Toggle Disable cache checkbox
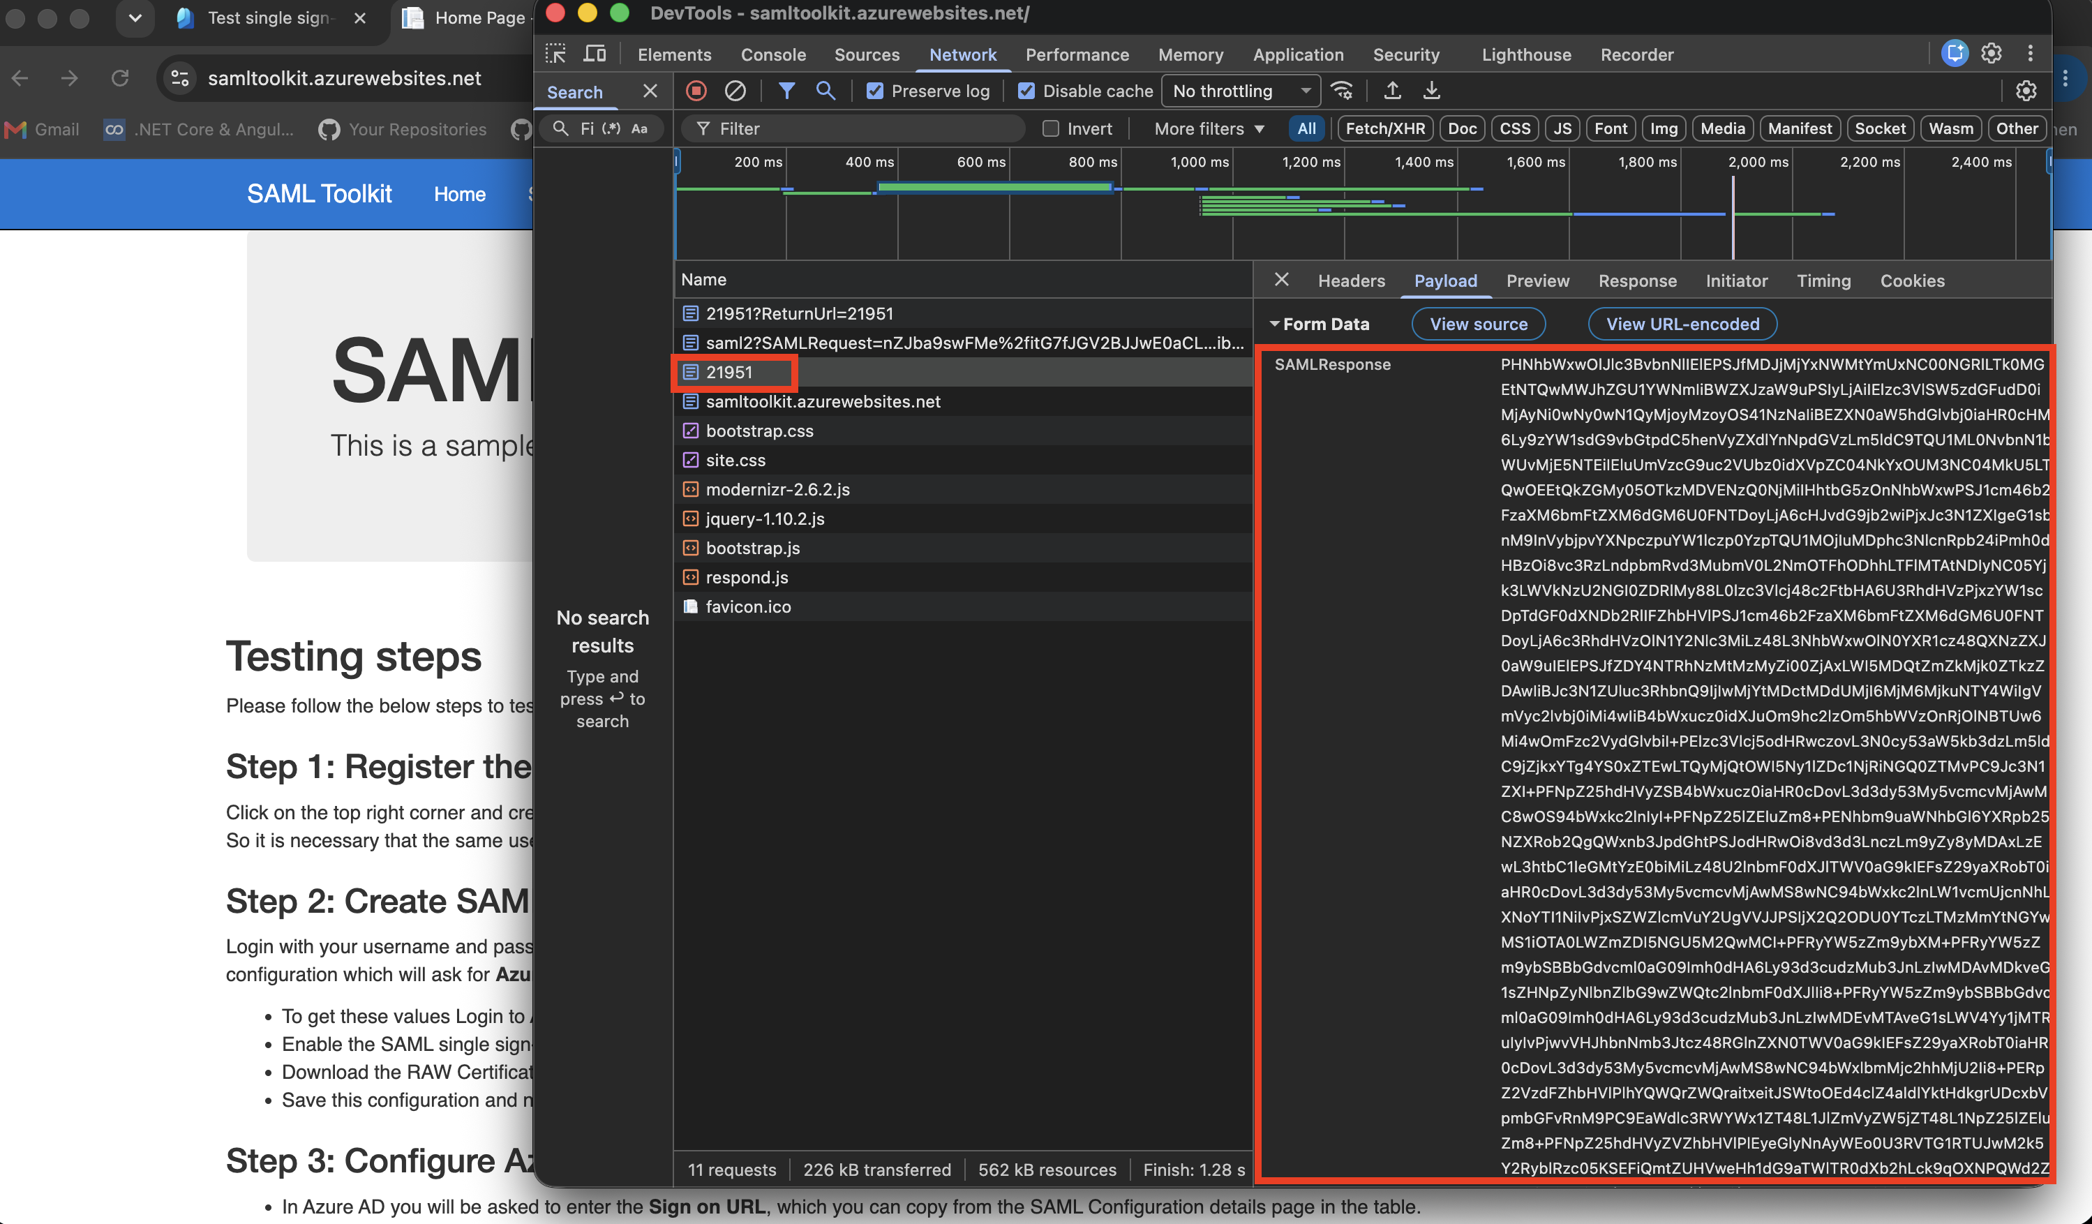 pos(1026,91)
